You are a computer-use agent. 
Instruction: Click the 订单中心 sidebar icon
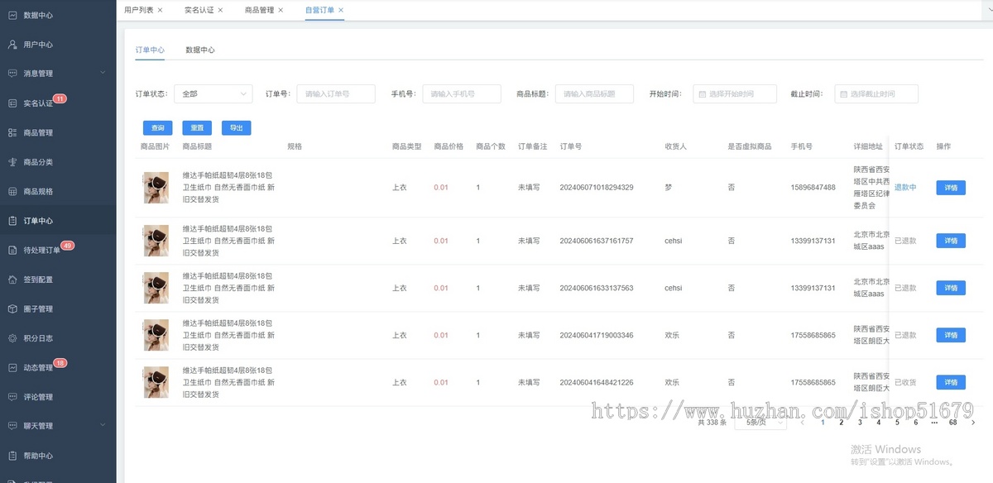[12, 221]
